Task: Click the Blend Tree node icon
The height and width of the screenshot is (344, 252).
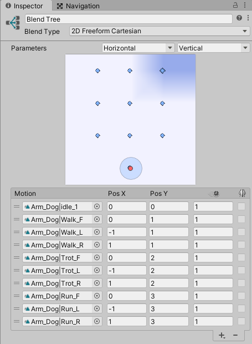Action: click(x=13, y=23)
